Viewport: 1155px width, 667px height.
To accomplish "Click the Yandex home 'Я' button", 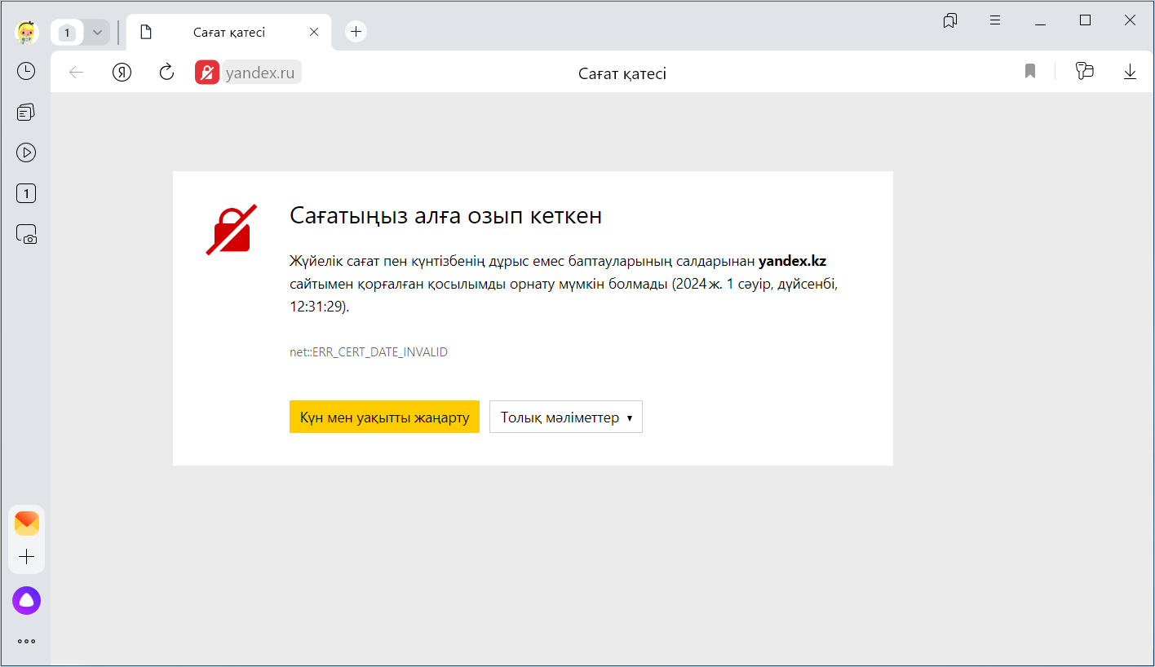I will tap(122, 73).
